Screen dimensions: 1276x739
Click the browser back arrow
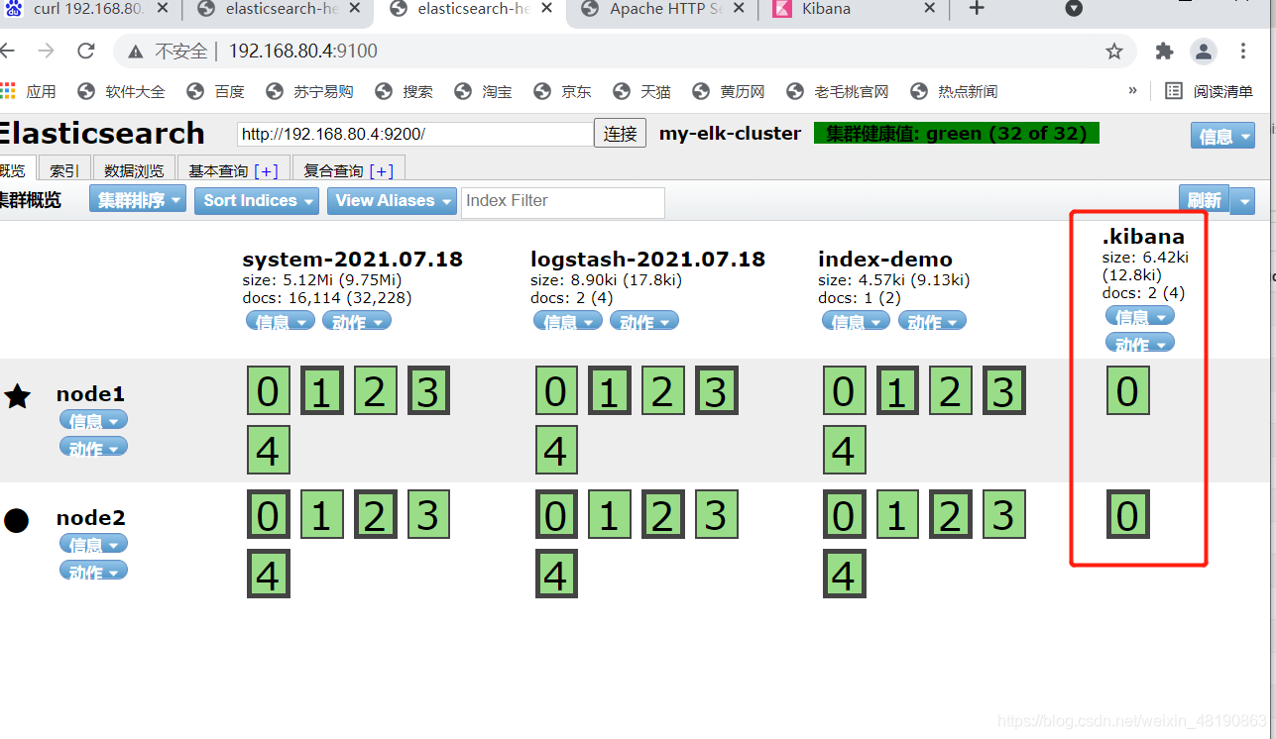tap(8, 51)
